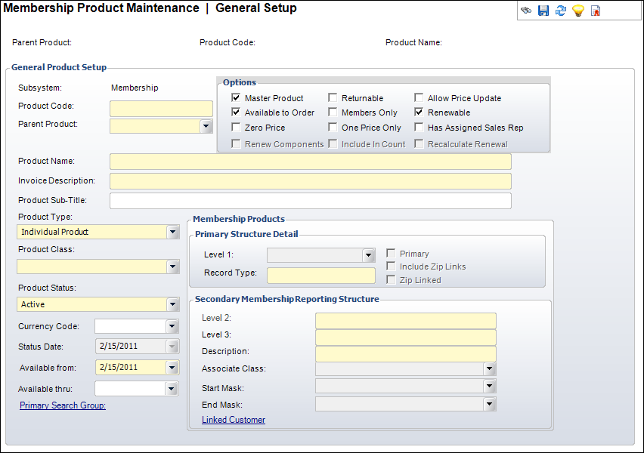Image resolution: width=644 pixels, height=453 pixels.
Task: Expand the Currency Code dropdown
Action: [x=172, y=326]
